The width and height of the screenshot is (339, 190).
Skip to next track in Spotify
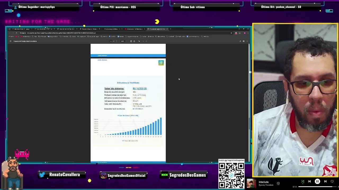pos(325,181)
